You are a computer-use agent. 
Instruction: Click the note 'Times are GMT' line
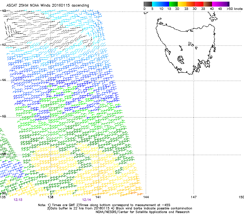tap(104, 205)
